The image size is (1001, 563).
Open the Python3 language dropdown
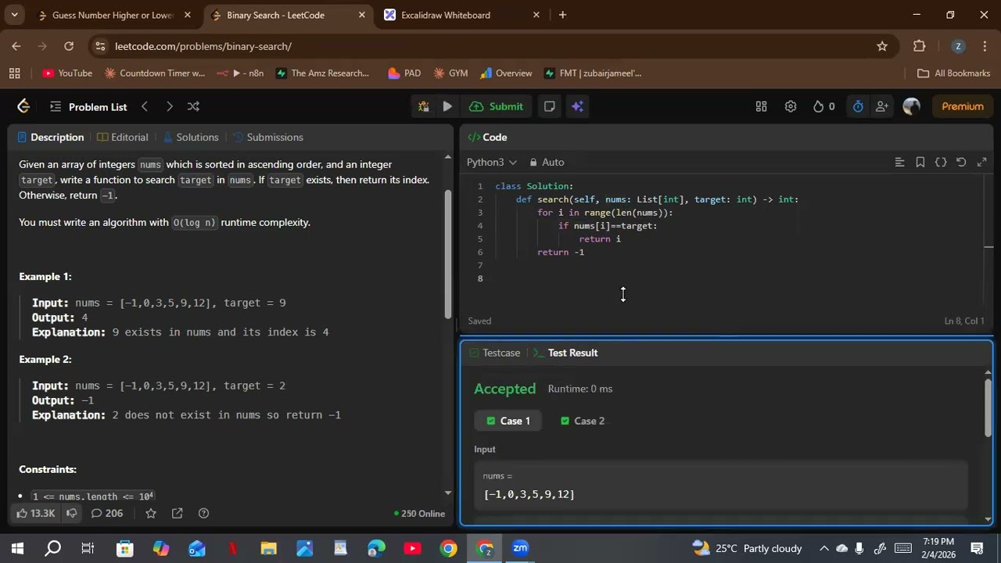pos(492,162)
